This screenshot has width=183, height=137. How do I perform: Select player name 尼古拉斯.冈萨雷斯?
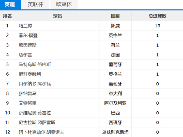pos(37,123)
